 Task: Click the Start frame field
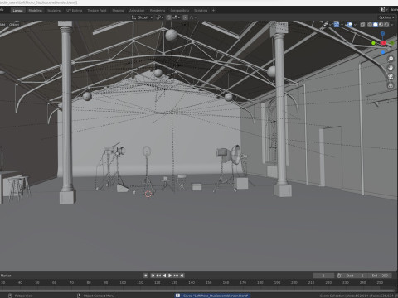point(356,276)
